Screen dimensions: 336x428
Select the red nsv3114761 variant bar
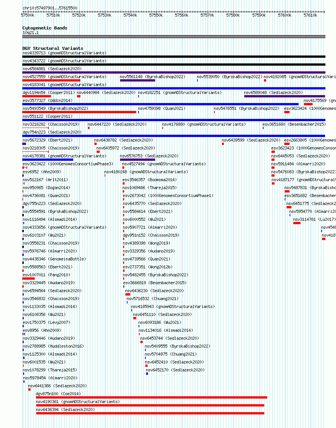pos(297,223)
